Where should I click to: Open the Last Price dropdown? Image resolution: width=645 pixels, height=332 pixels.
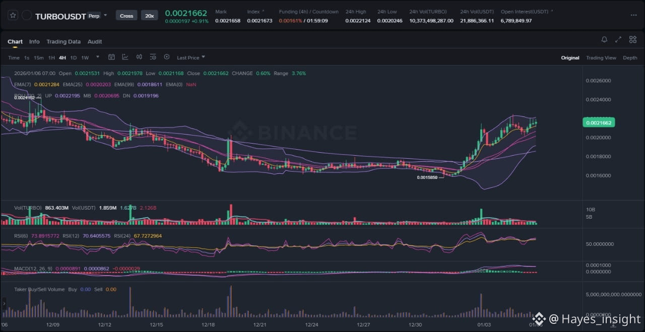click(x=191, y=57)
